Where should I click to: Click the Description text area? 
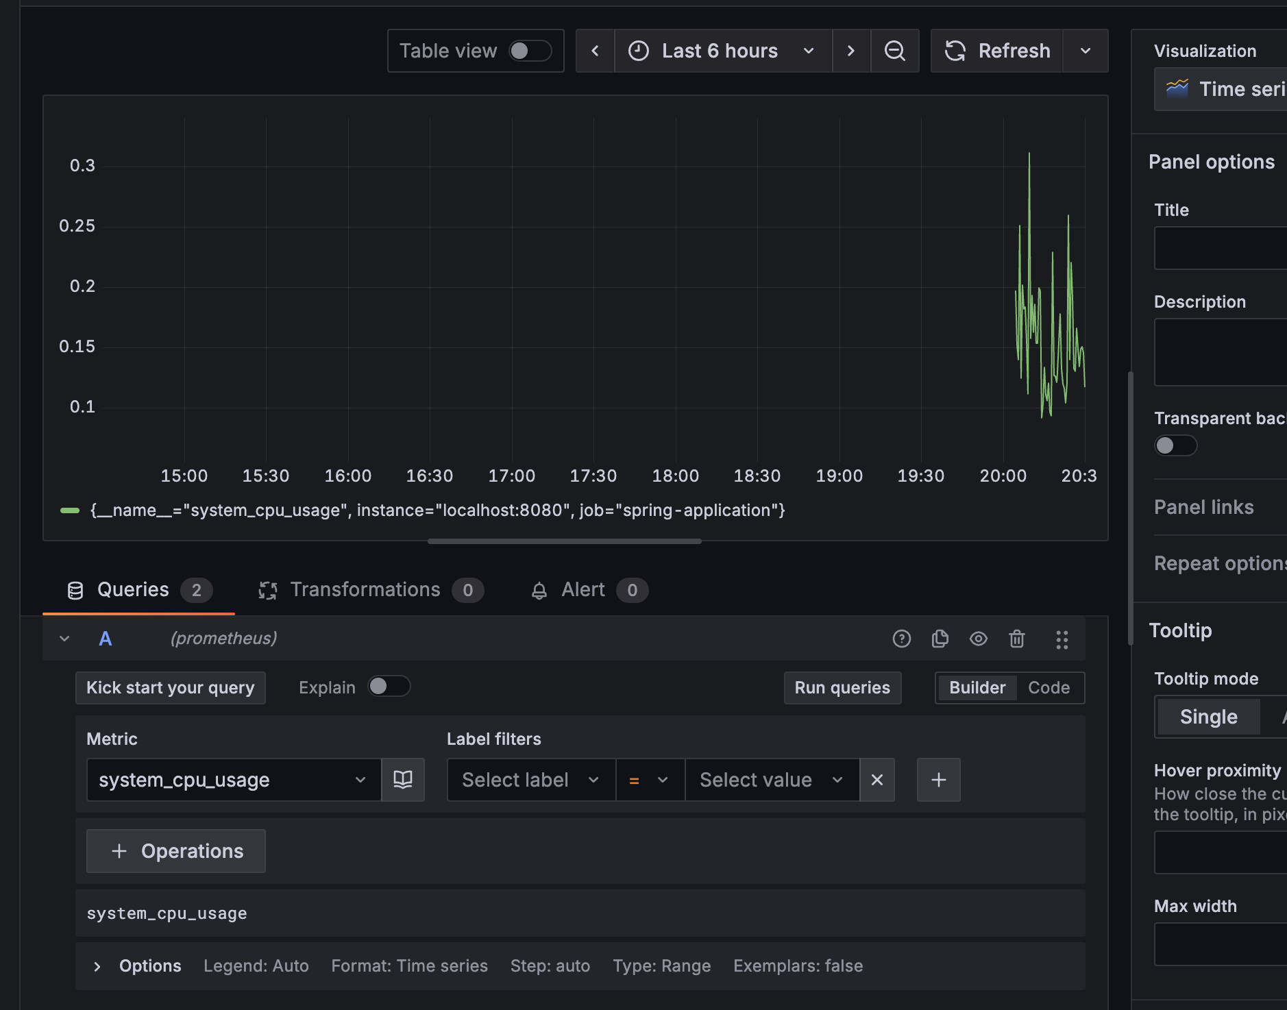tap(1221, 352)
